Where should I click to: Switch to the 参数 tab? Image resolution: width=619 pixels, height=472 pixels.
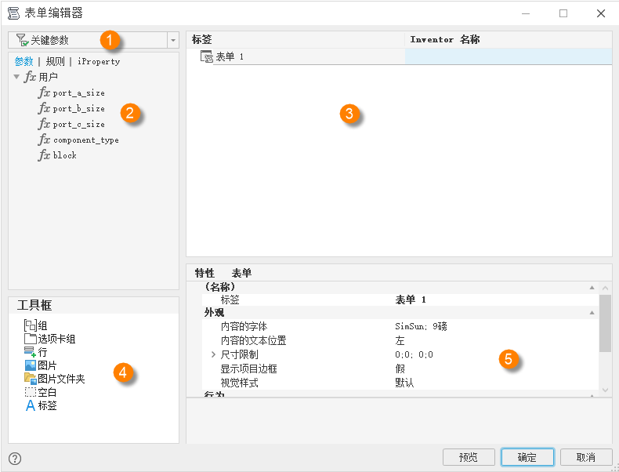(24, 61)
